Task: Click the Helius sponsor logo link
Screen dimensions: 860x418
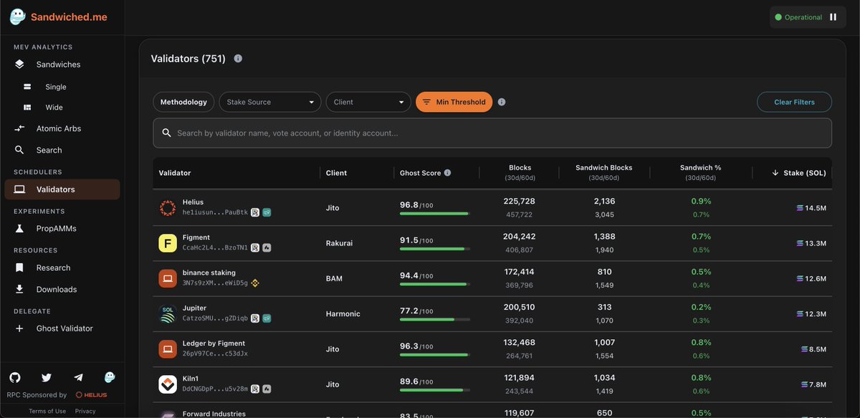Action: 92,395
